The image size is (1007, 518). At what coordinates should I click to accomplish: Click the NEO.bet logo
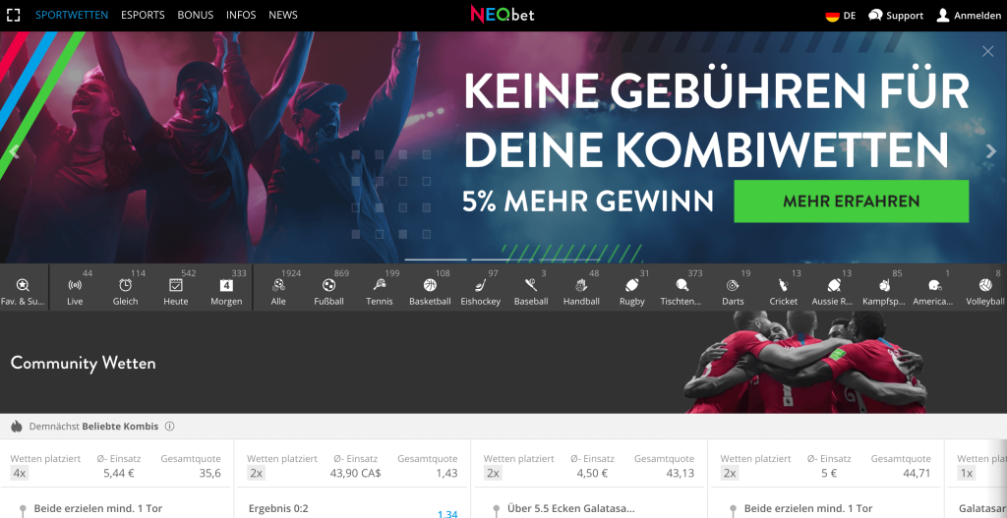503,14
